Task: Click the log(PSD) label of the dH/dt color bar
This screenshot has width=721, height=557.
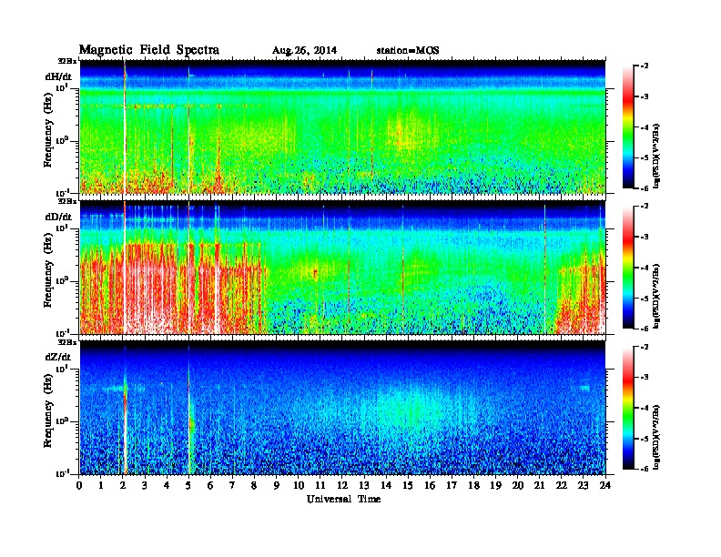Action: click(657, 156)
